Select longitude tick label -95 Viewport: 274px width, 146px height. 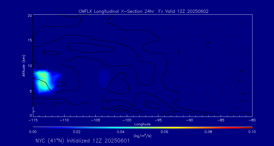tap(158, 120)
